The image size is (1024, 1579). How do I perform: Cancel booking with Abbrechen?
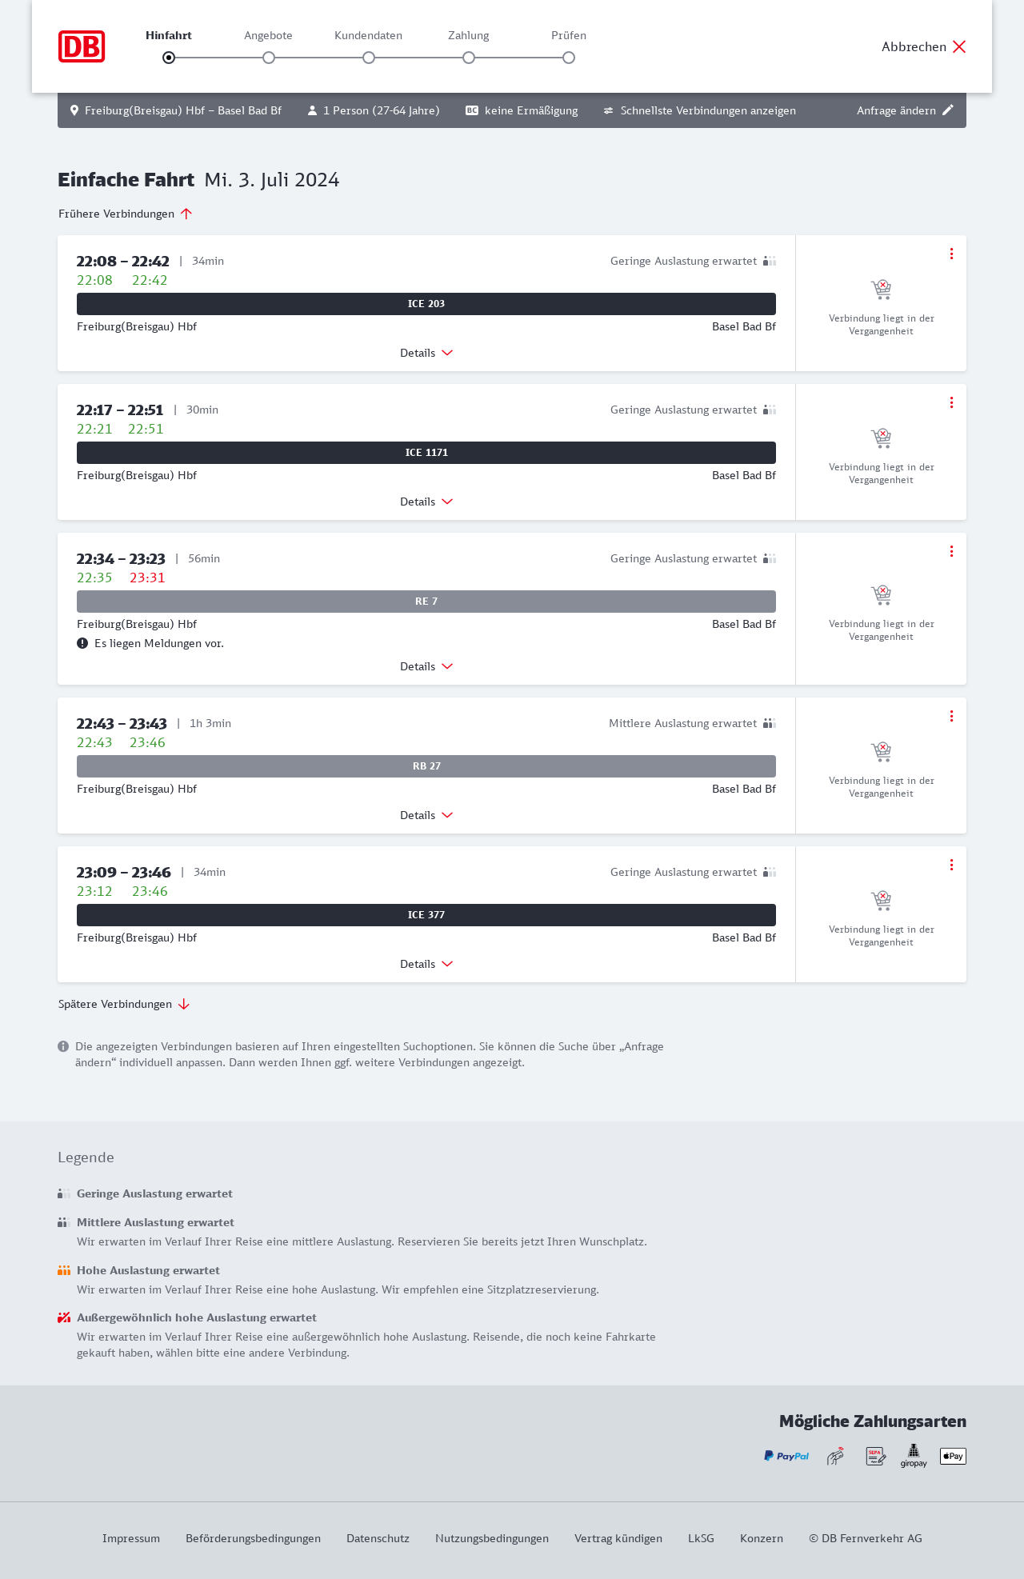coord(924,46)
